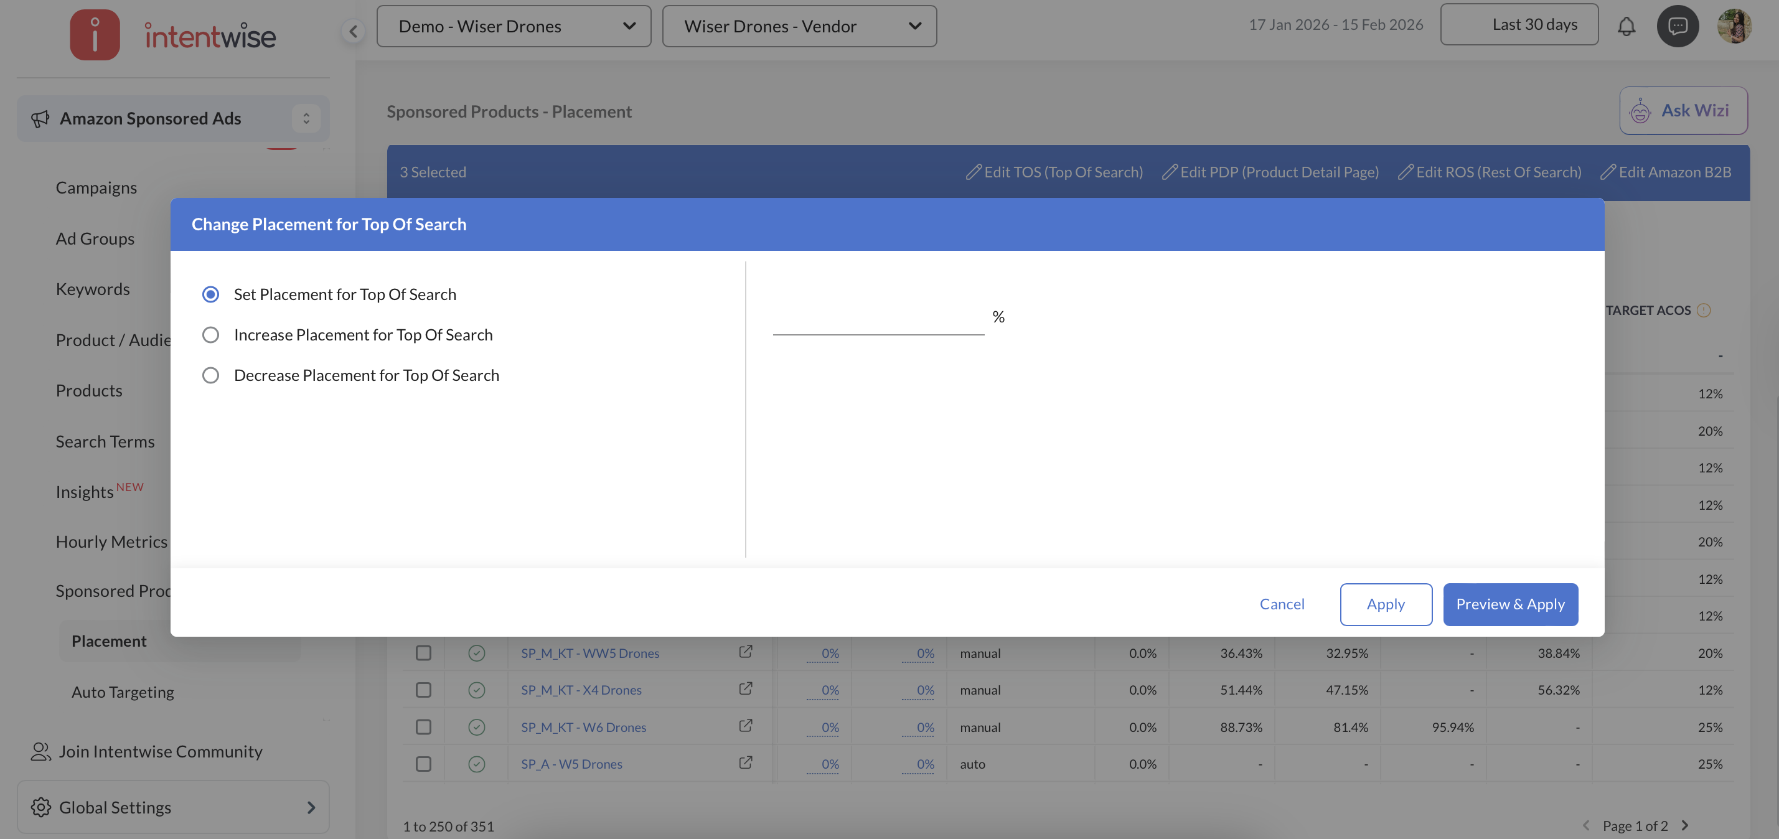Collapse the sidebar with the left arrow
Viewport: 1779px width, 839px height.
pos(354,30)
